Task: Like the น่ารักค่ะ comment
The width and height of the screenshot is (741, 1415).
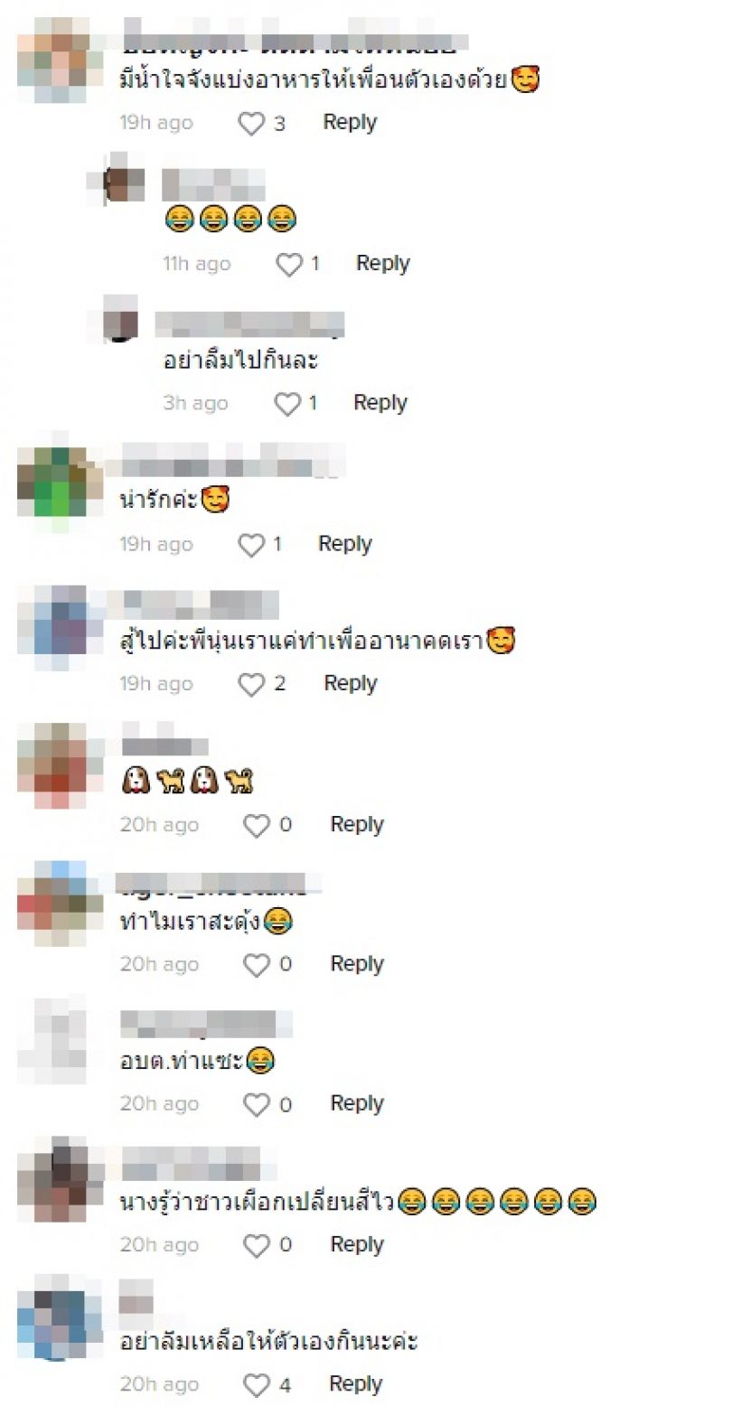Action: 250,545
